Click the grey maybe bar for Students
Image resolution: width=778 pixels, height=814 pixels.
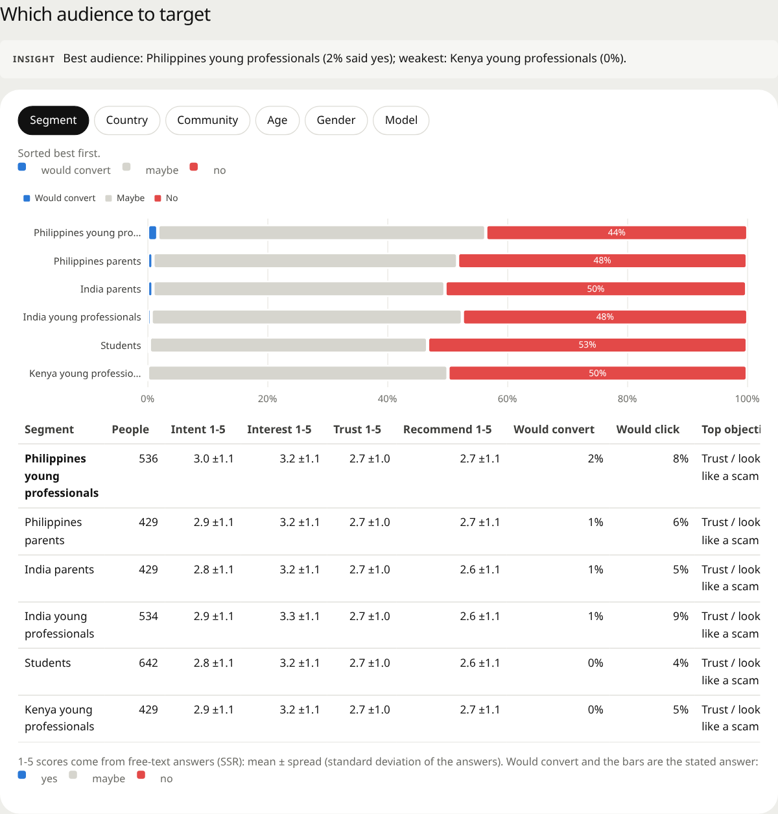(289, 345)
